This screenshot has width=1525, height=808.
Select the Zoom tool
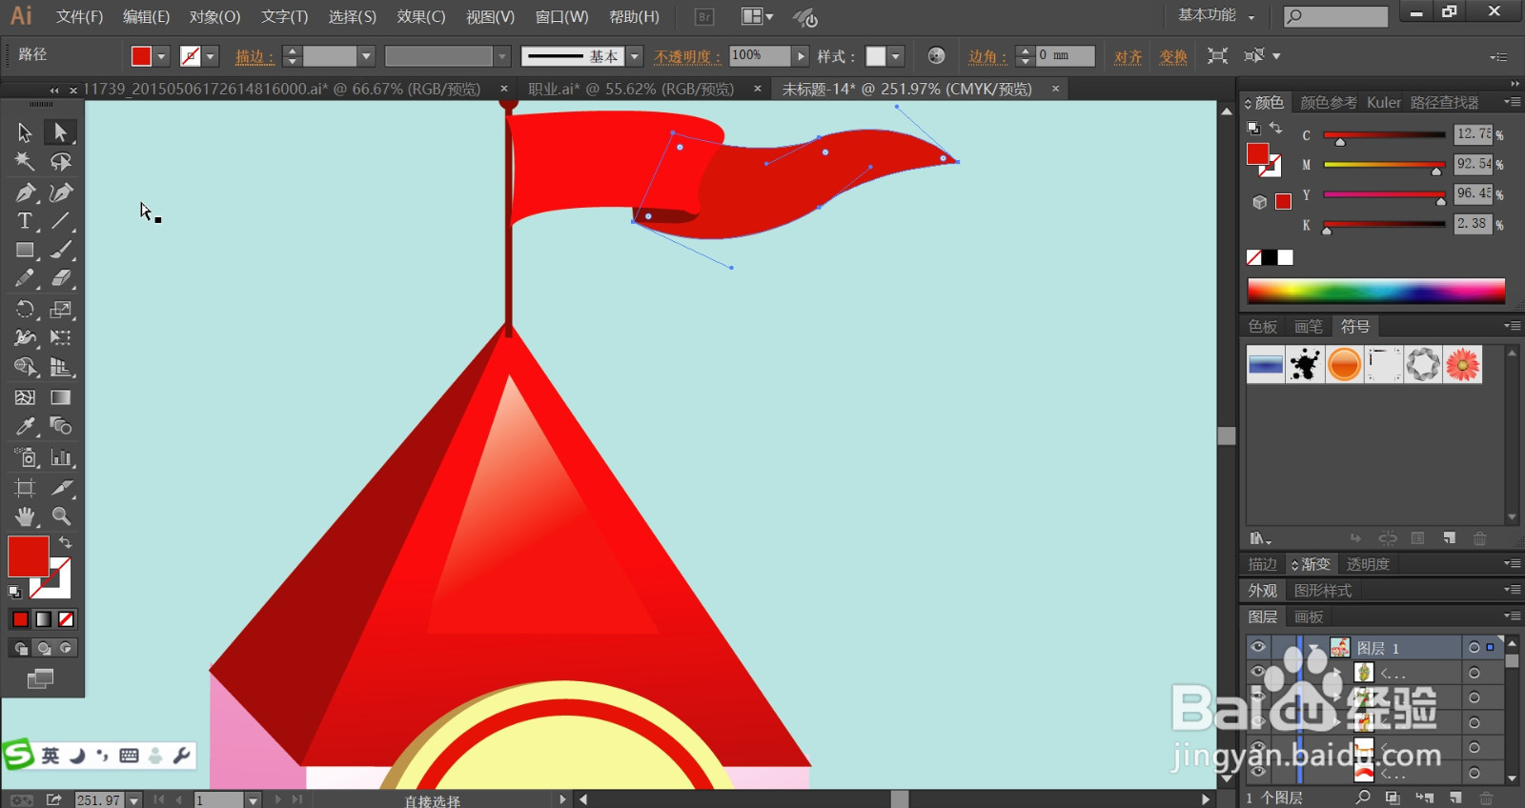(x=61, y=516)
